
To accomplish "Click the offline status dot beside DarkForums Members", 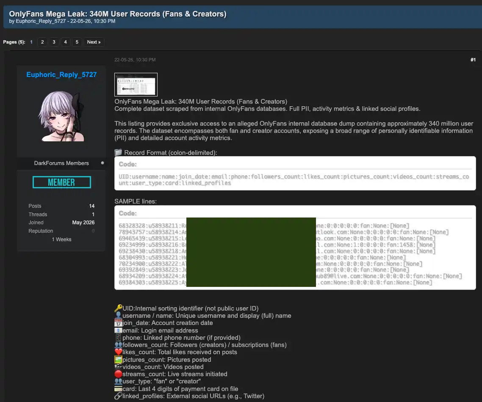I will (x=102, y=163).
